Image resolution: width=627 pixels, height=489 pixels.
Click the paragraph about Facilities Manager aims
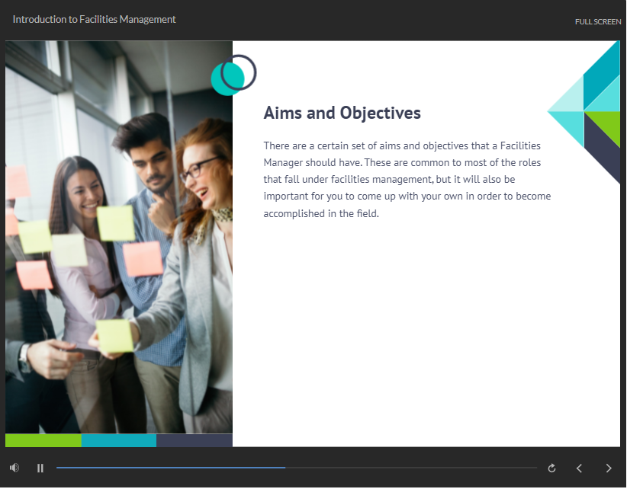tap(406, 179)
